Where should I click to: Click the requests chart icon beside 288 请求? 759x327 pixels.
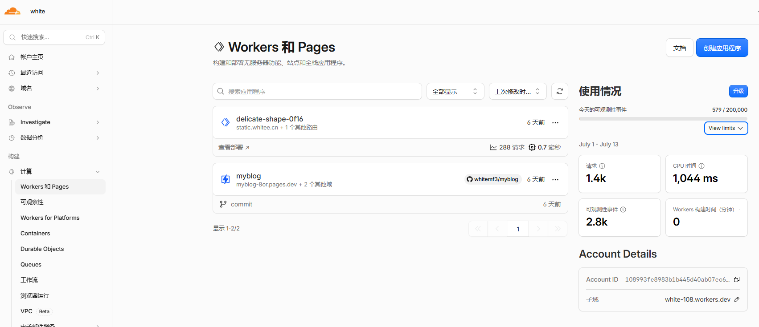coord(493,147)
